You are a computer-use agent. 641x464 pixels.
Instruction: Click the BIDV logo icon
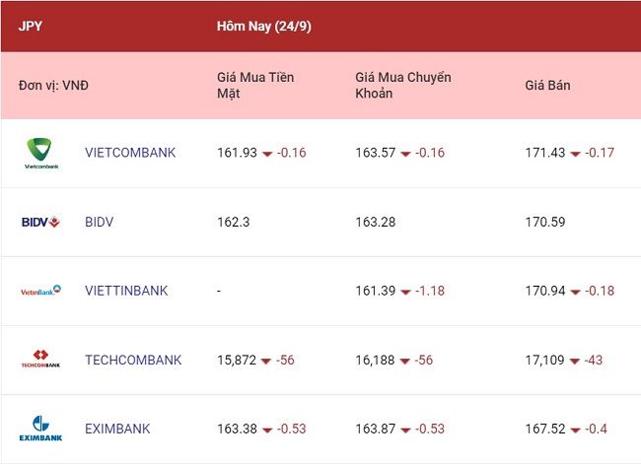40,222
